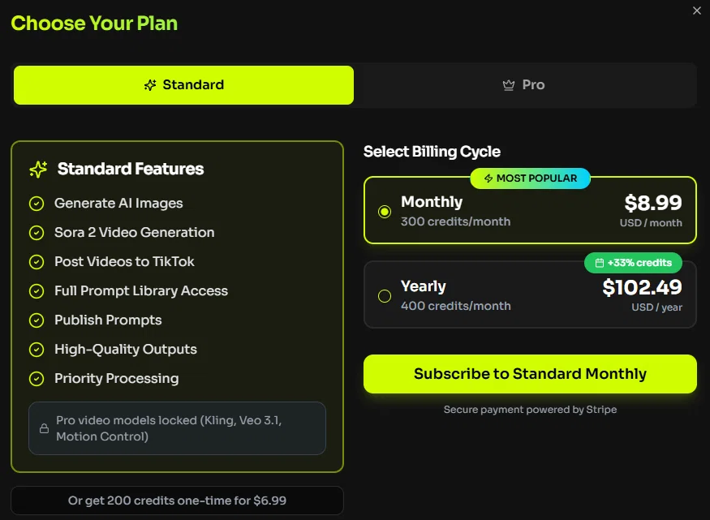Viewport: 710px width, 520px height.
Task: Click the lightning icon in Most Popular badge
Action: 488,178
